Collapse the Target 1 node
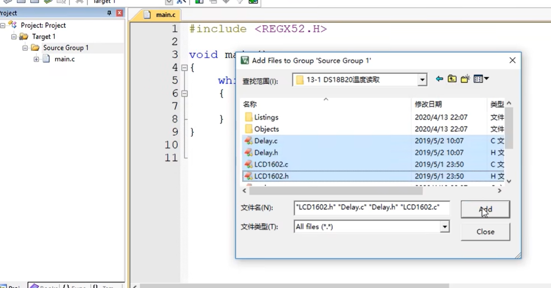This screenshot has width=551, height=288. pyautogui.click(x=14, y=37)
